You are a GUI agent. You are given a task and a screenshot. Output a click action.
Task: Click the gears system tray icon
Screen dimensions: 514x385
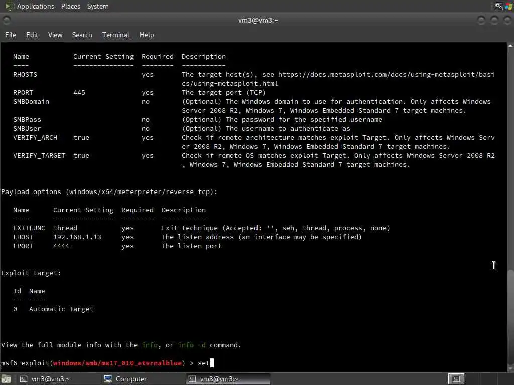(x=498, y=6)
